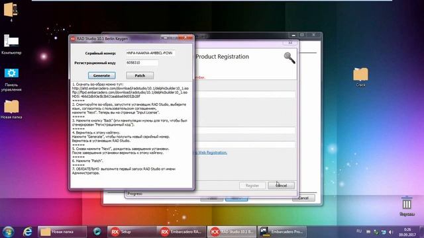The width and height of the screenshot is (424, 238).
Task: Select the Recycle Bin desktop icon
Action: (x=407, y=206)
